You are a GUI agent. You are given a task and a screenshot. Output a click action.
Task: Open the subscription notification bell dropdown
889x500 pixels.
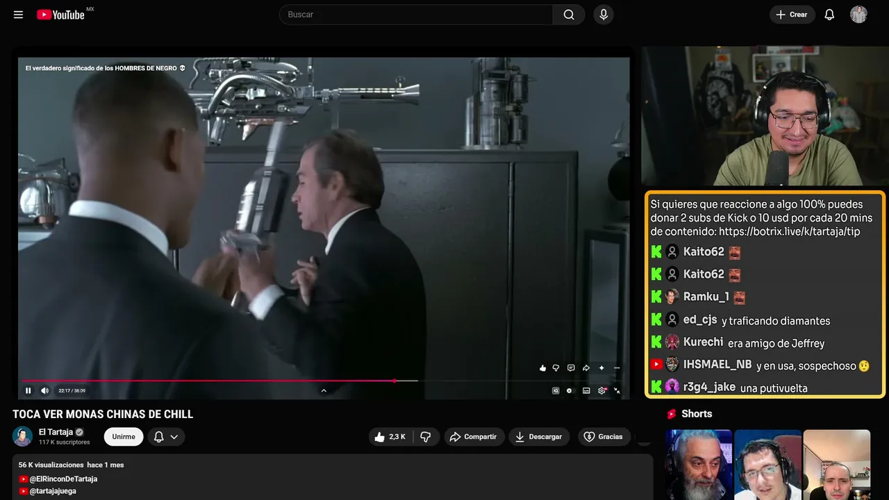point(166,437)
